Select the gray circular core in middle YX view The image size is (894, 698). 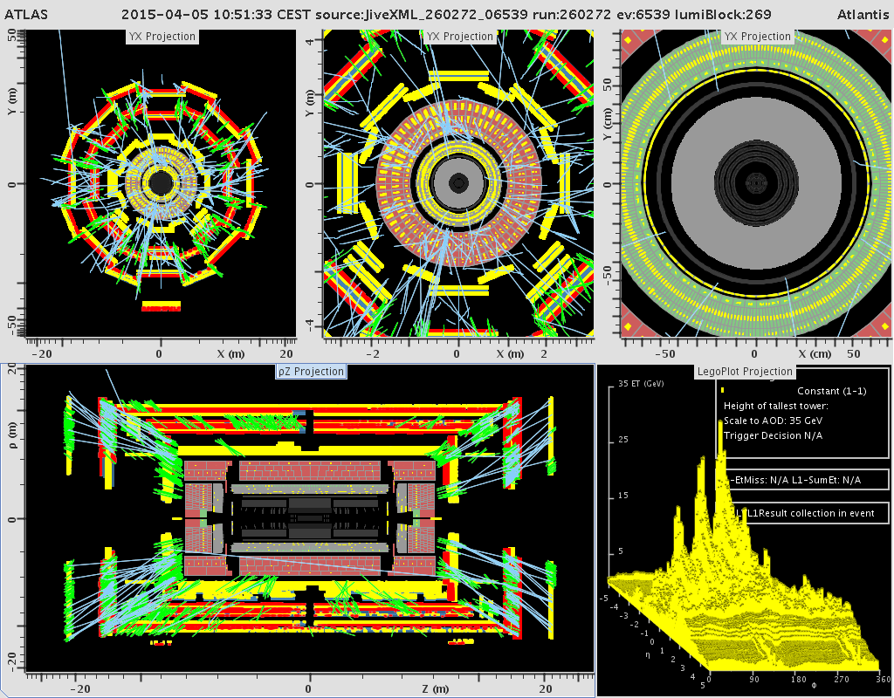tap(457, 183)
